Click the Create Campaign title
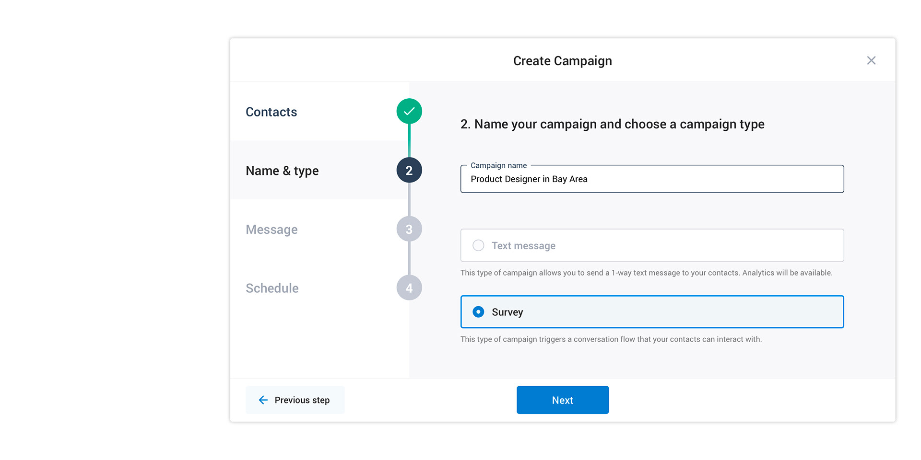 [x=563, y=61]
